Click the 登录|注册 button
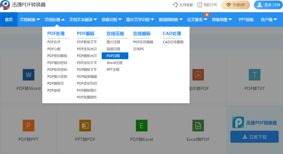 (x=268, y=5)
